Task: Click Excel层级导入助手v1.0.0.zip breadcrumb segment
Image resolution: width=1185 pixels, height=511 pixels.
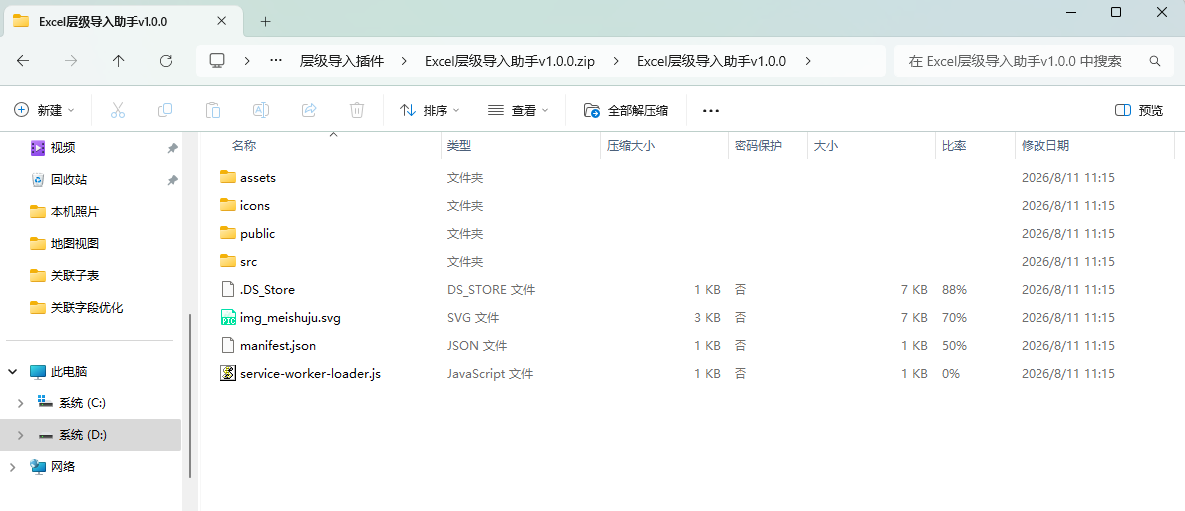Action: [510, 61]
